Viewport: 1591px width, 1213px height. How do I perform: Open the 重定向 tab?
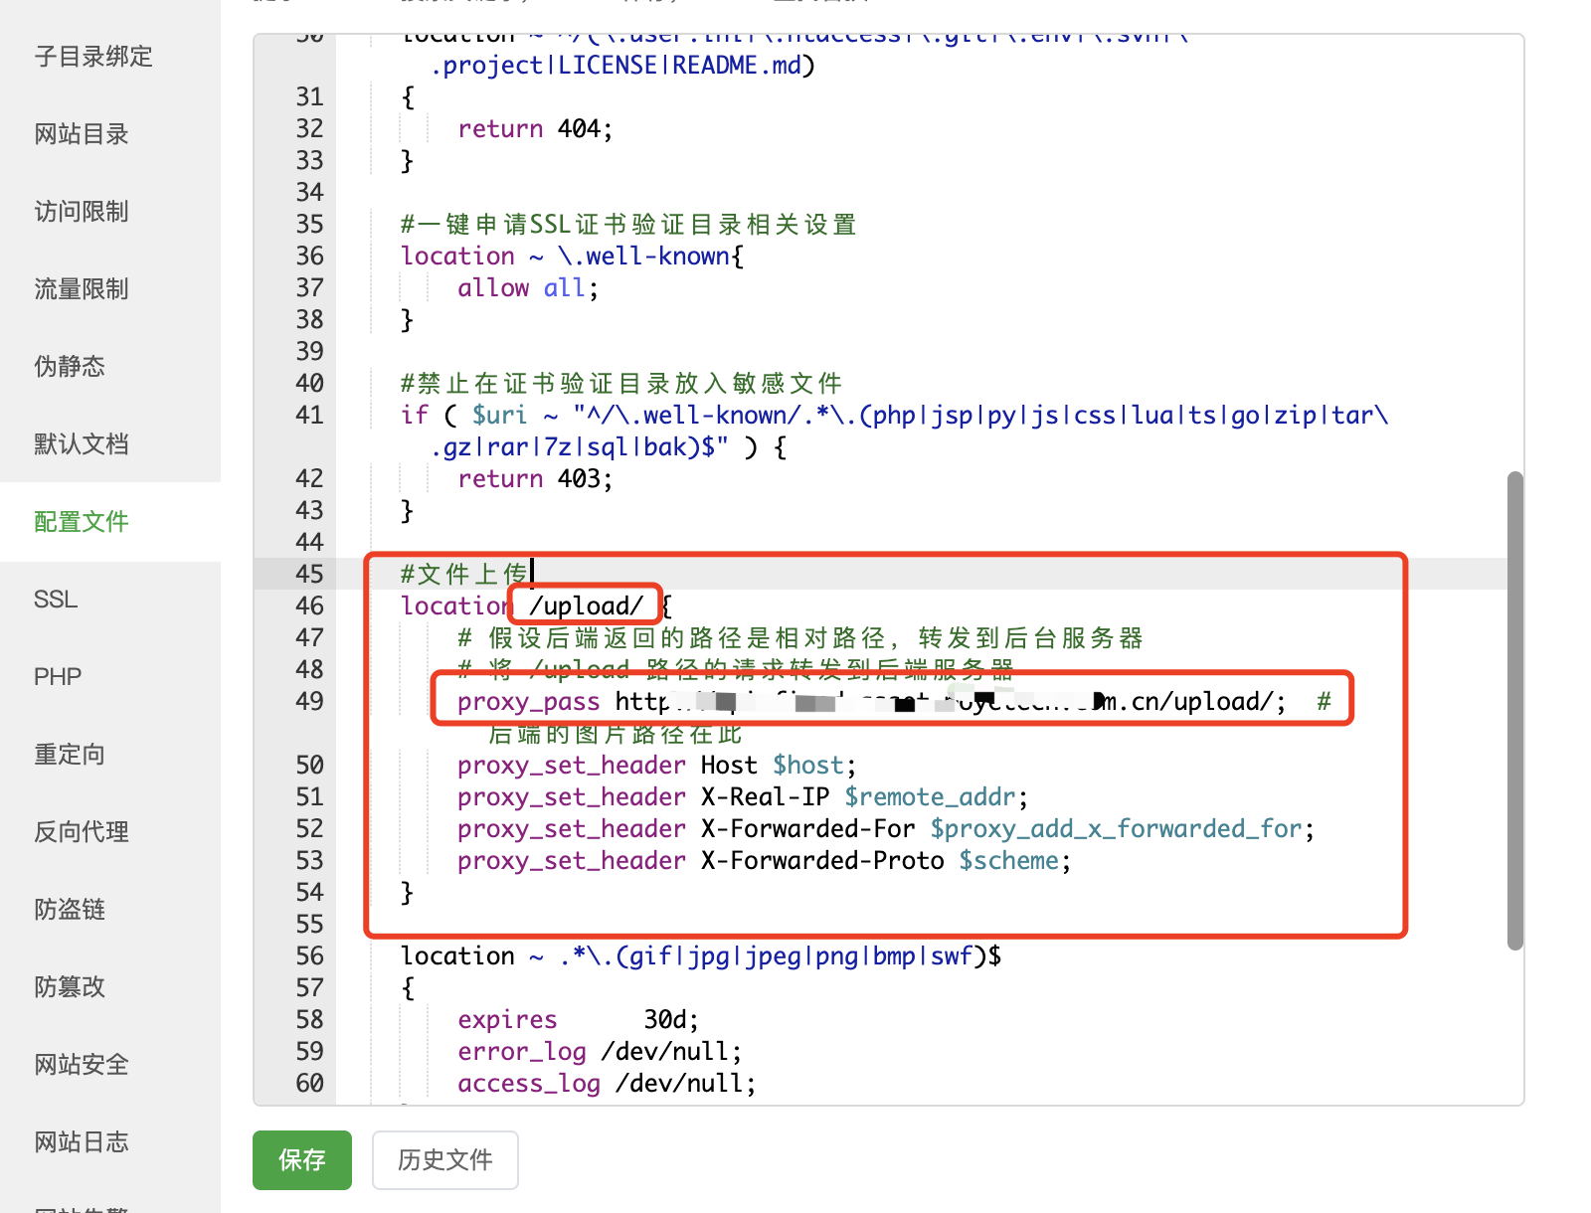pos(70,755)
